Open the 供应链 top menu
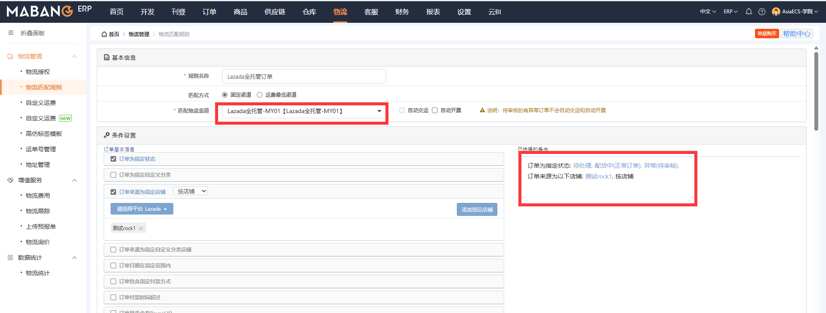Image resolution: width=826 pixels, height=313 pixels. (275, 12)
